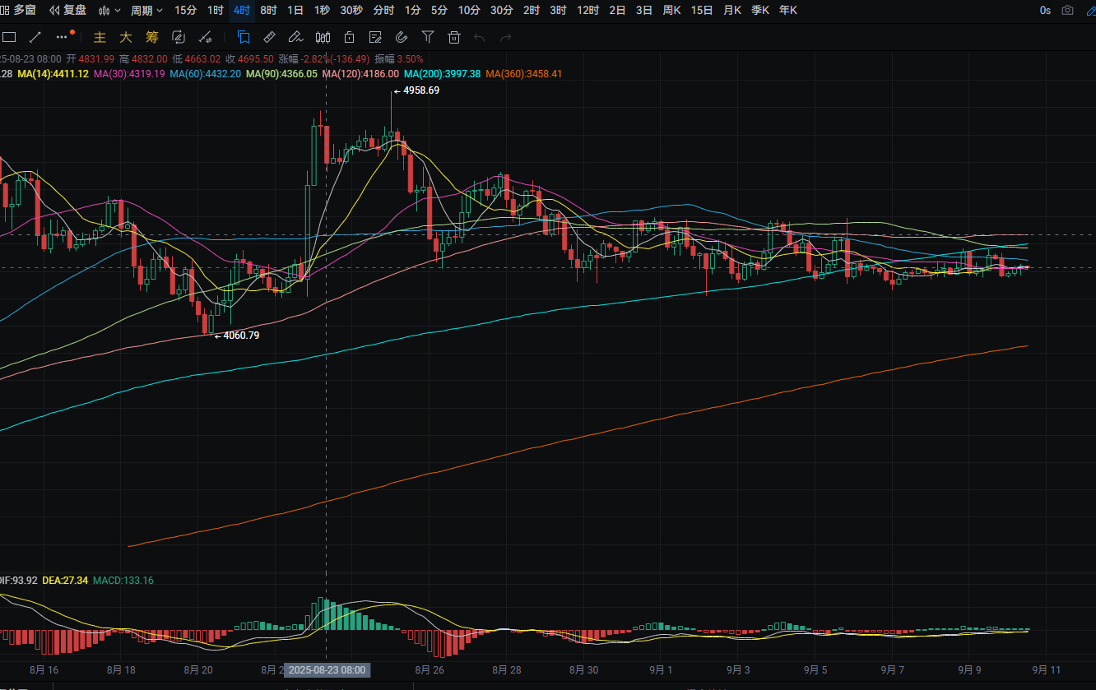Viewport: 1096px width, 690px height.
Task: Switch to the 3日 timeframe
Action: click(644, 11)
